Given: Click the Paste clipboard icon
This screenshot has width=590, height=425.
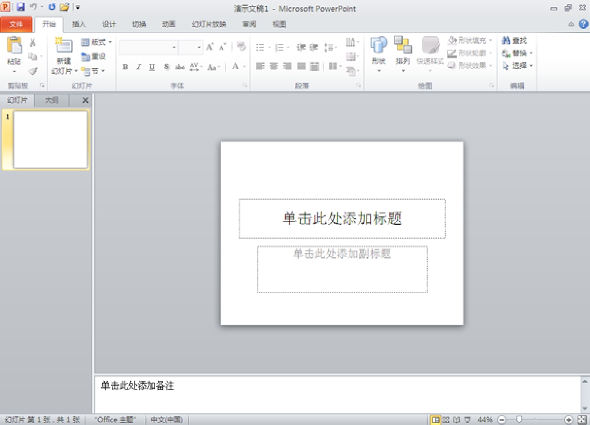Looking at the screenshot, I should (14, 45).
